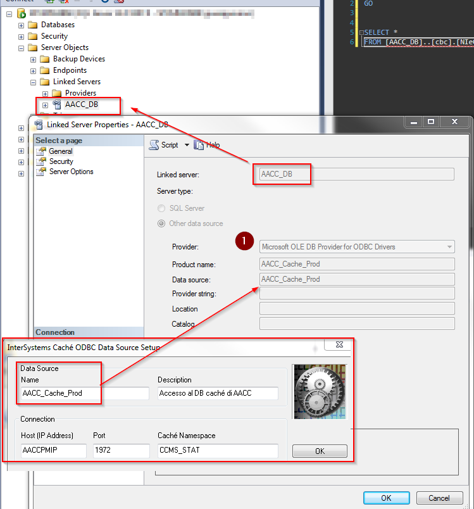The width and height of the screenshot is (474, 509).
Task: Close the Linked Server Properties window
Action: coord(454,122)
